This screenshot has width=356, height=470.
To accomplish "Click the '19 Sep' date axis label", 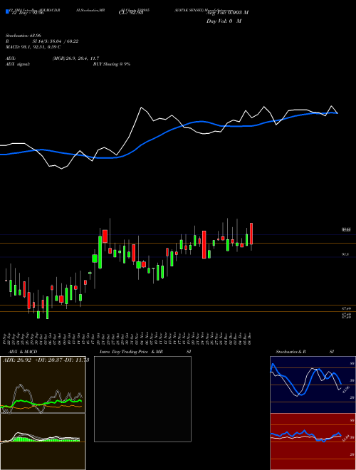I will 6,338.
